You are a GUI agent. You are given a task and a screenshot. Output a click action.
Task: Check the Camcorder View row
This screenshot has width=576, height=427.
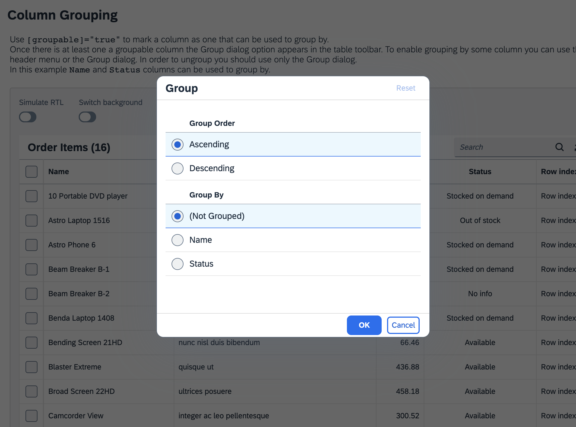coord(31,415)
